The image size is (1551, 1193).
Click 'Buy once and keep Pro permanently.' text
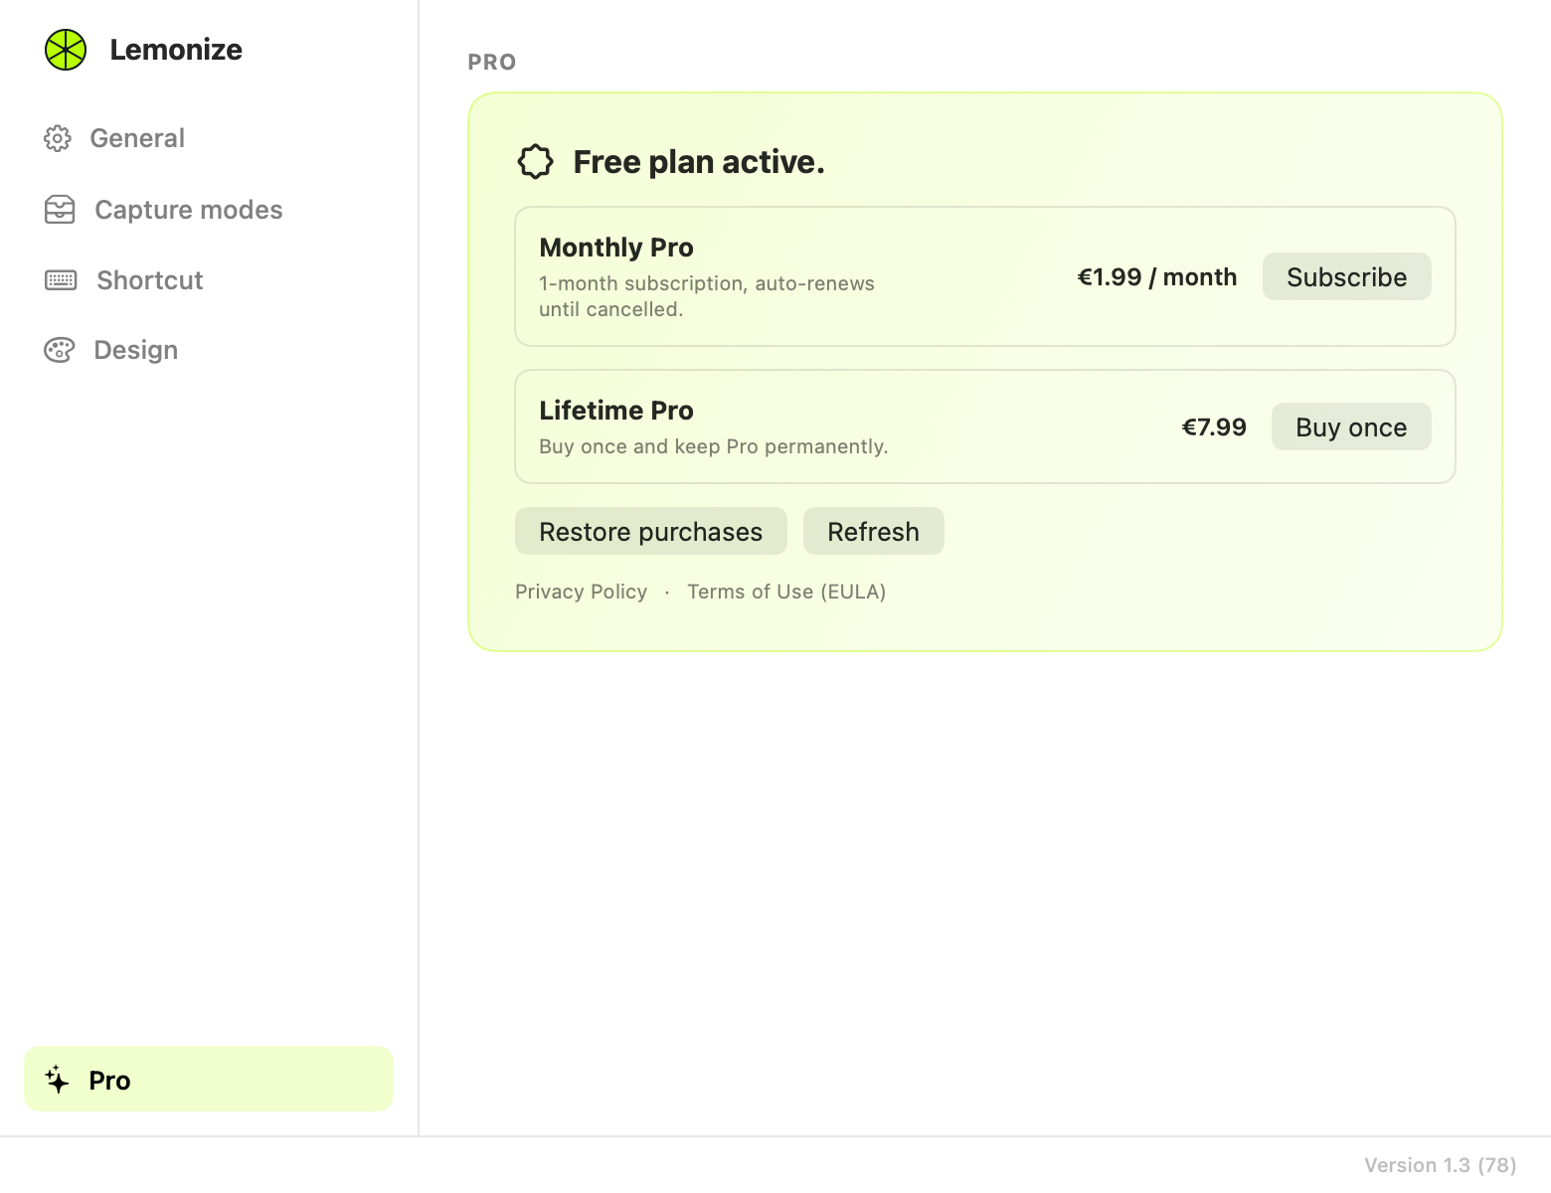coord(713,446)
